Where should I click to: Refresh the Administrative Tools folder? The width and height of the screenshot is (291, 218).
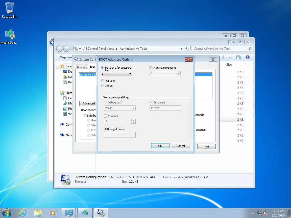click(x=187, y=49)
